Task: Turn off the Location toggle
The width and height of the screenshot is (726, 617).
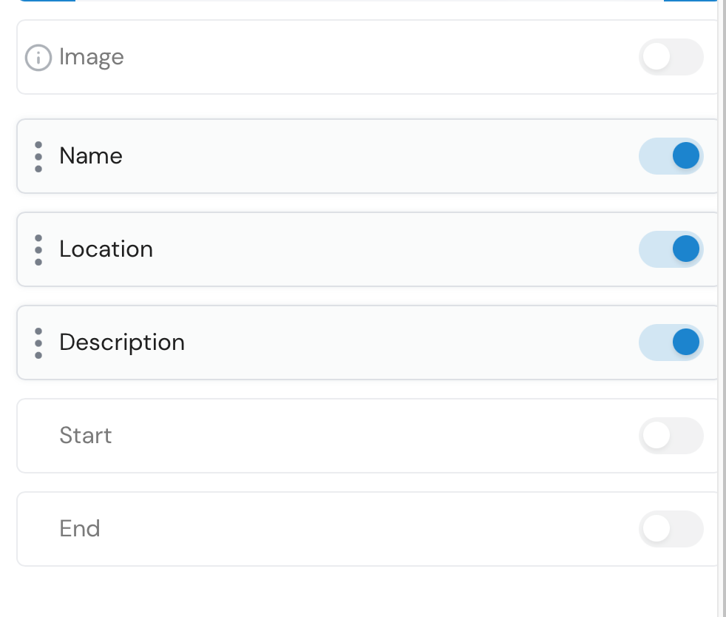Action: (x=671, y=249)
